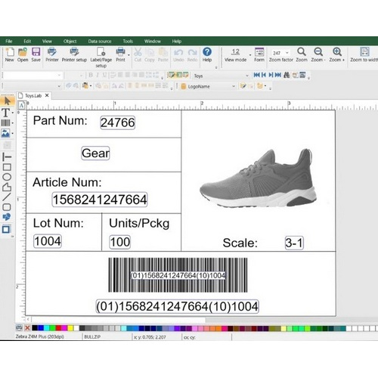Viewport: 378px width, 378px height.
Task: Select the barcode object on label
Action: 178,275
